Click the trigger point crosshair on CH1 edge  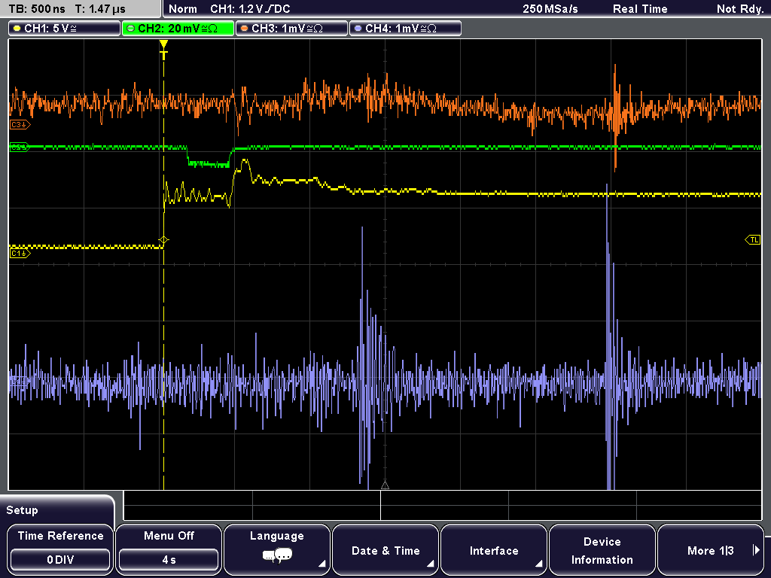pyautogui.click(x=163, y=240)
